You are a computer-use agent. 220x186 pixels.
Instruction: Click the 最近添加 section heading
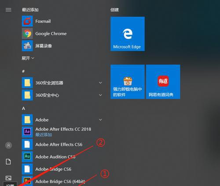pyautogui.click(x=30, y=10)
